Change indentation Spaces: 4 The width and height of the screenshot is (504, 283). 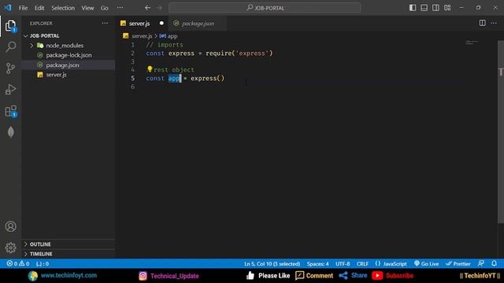[317, 264]
